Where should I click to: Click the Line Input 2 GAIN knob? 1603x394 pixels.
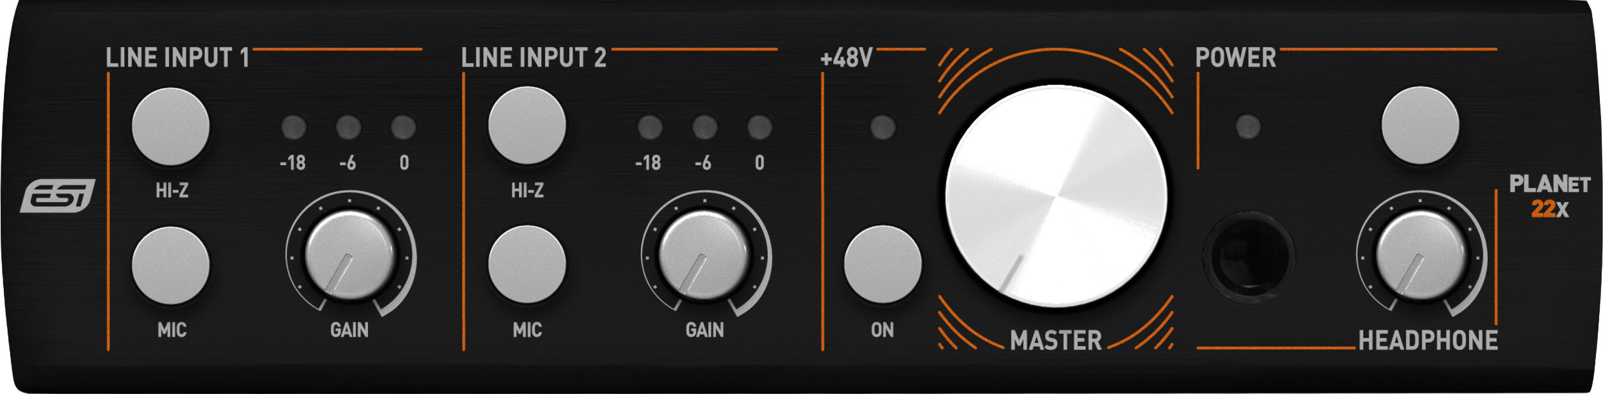tap(704, 256)
